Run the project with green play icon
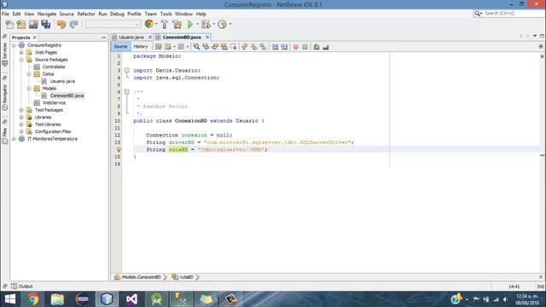546x307 pixels. (x=190, y=25)
